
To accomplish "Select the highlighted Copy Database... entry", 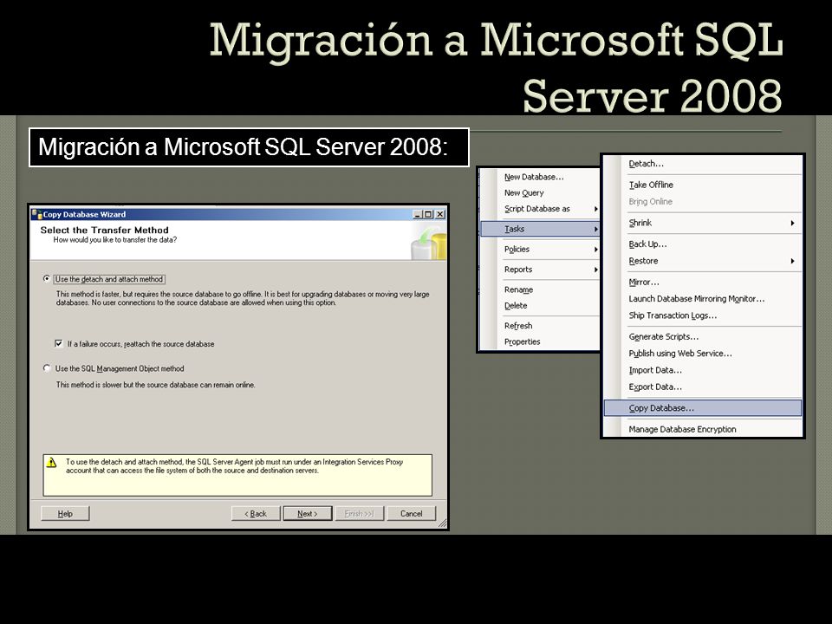I will [703, 407].
